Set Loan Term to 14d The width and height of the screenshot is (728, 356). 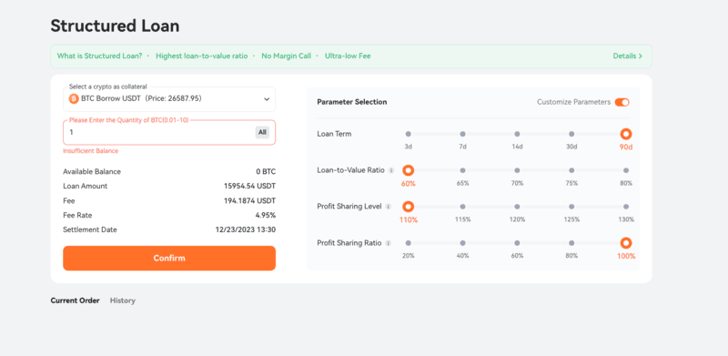(517, 134)
